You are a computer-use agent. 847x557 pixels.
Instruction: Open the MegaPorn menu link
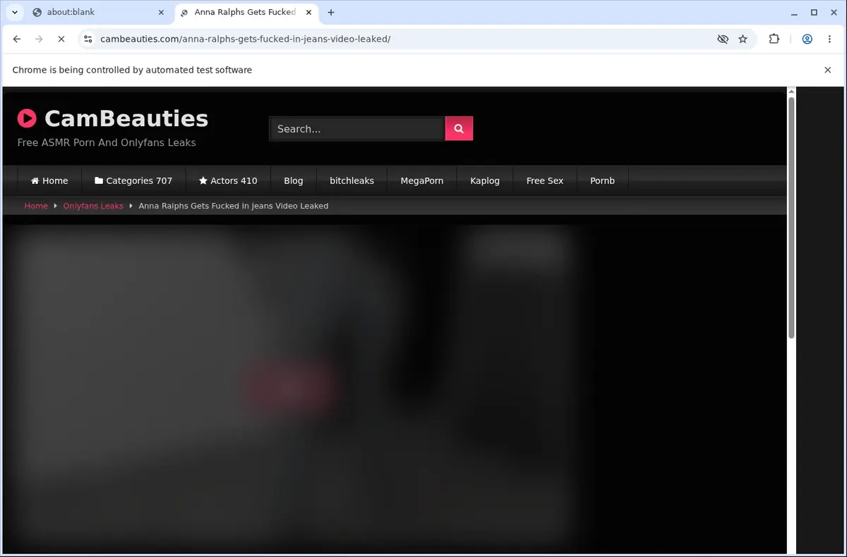coord(422,180)
